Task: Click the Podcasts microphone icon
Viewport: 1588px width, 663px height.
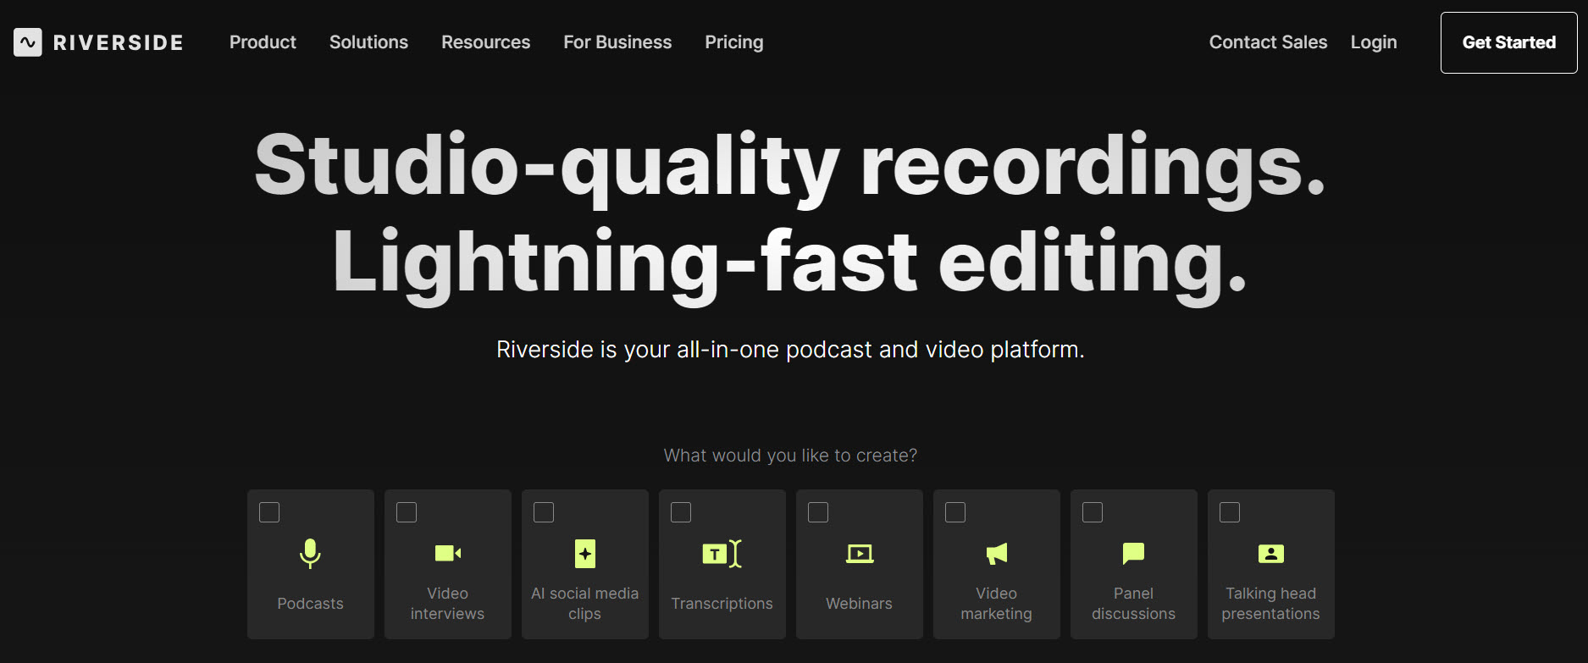Action: pos(311,554)
